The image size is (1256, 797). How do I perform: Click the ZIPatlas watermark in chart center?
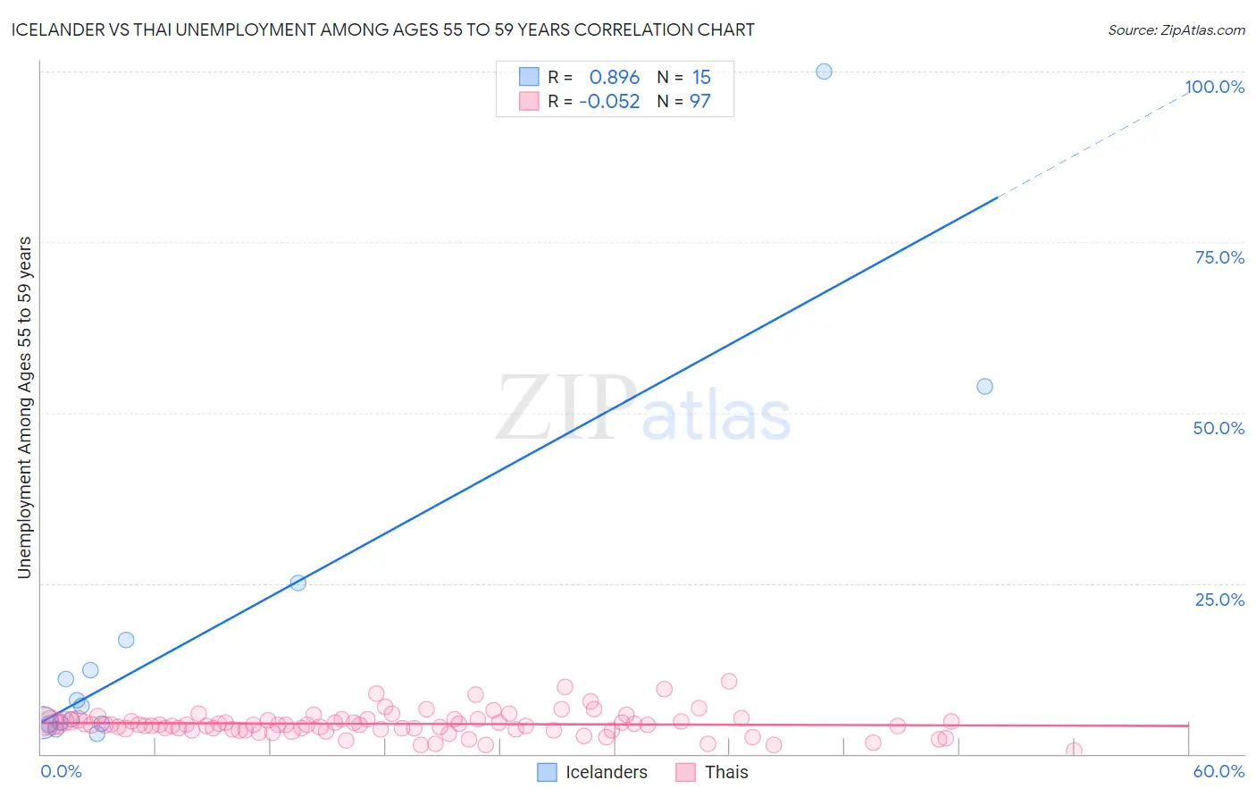click(x=643, y=409)
